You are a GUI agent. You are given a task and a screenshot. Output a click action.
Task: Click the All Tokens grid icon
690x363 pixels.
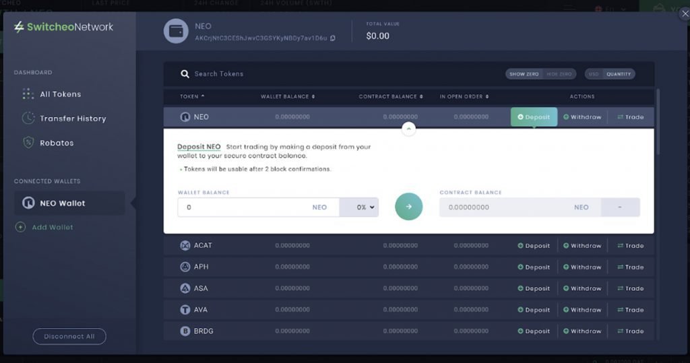tap(28, 94)
